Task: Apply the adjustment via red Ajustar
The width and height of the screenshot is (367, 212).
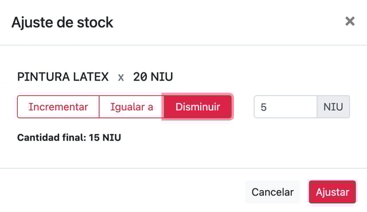Action: click(x=333, y=192)
